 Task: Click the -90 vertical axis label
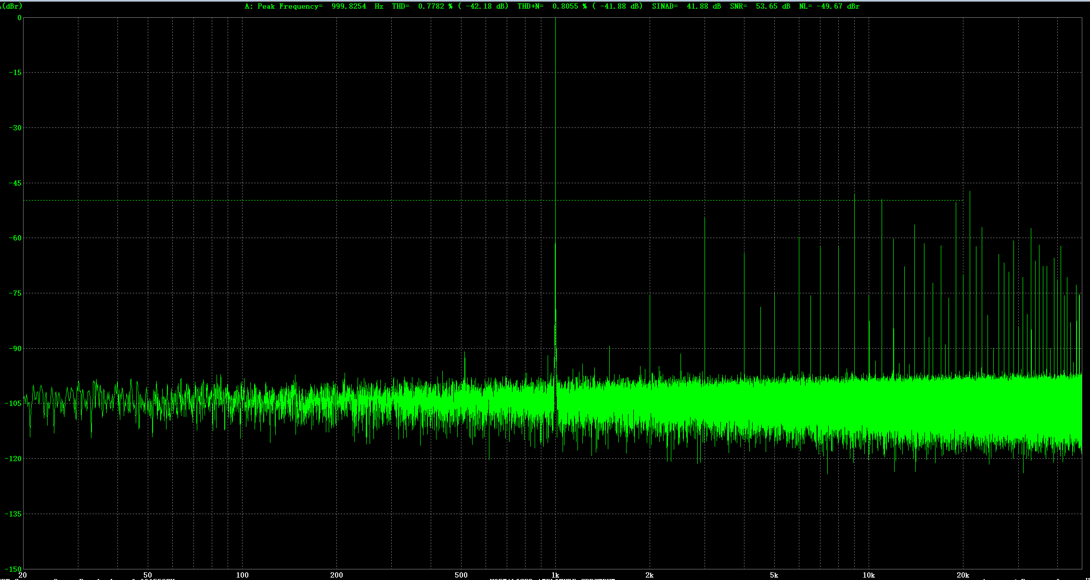click(15, 349)
